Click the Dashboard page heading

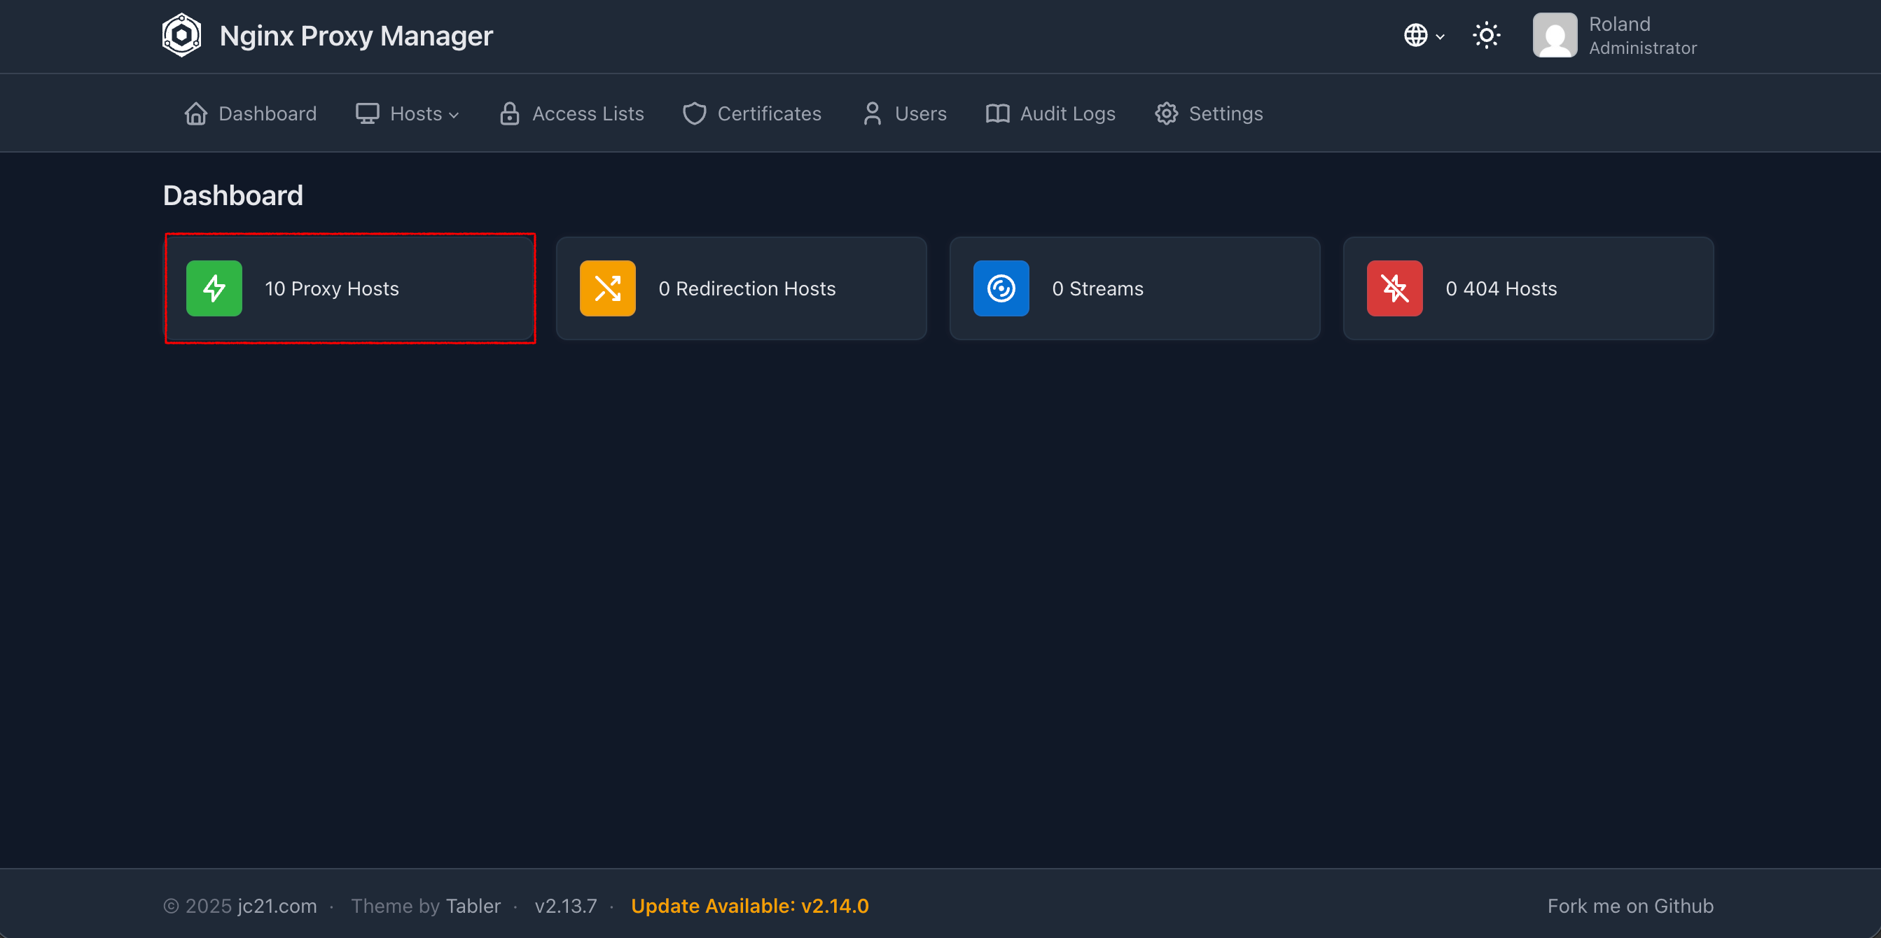233,195
